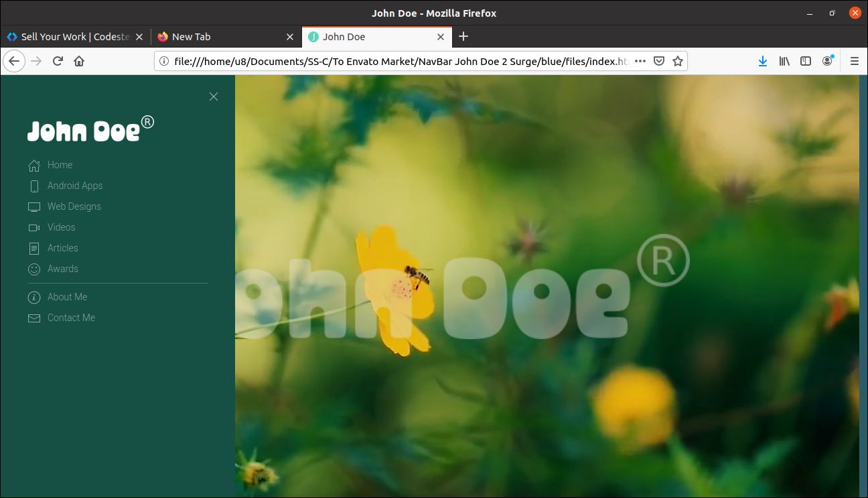Open the Android Apps link
868x498 pixels.
click(75, 186)
